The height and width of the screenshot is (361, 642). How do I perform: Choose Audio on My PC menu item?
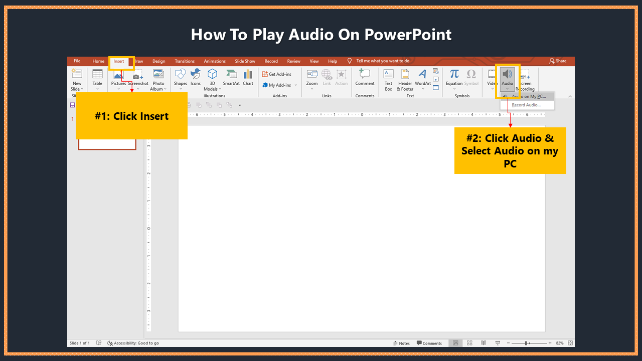pyautogui.click(x=527, y=96)
